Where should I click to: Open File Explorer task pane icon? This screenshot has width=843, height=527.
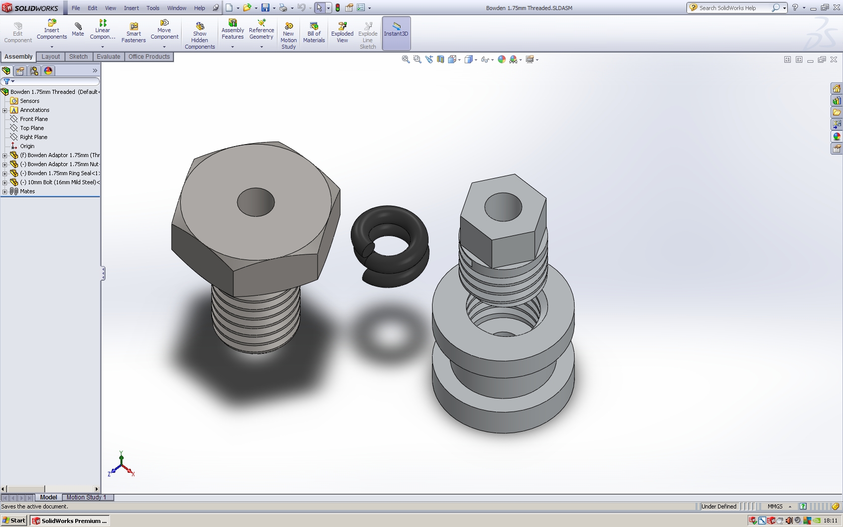pos(836,112)
